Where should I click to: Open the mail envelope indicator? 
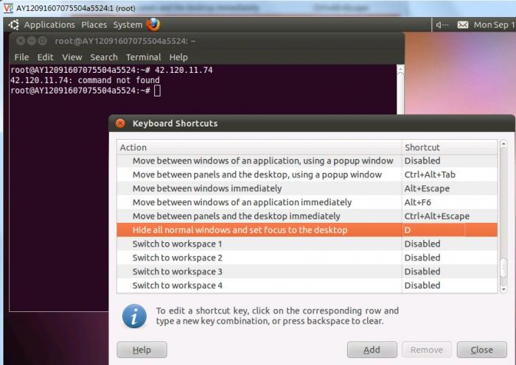463,25
